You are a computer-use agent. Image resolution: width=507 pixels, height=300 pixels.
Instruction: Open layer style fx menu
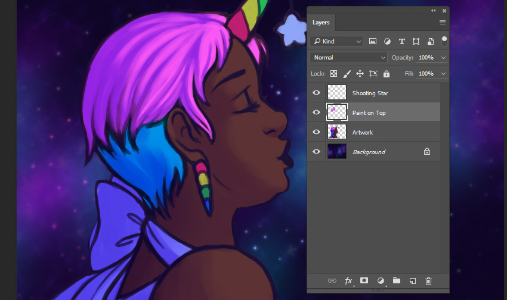[x=348, y=281]
